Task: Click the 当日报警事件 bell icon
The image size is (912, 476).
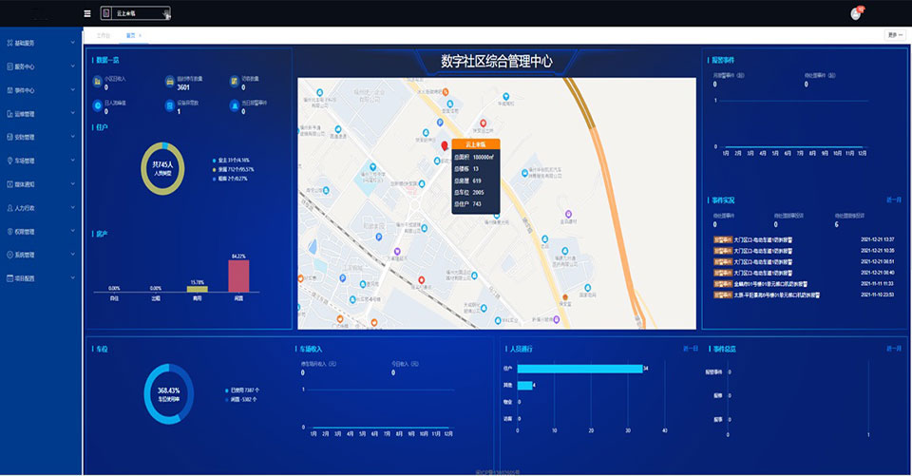Action: (x=234, y=106)
